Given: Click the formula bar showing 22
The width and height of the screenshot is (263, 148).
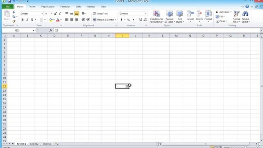Looking at the screenshot, I should pyautogui.click(x=157, y=30).
